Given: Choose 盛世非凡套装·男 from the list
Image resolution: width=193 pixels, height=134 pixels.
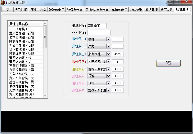Looking at the screenshot, I should point(22,82).
